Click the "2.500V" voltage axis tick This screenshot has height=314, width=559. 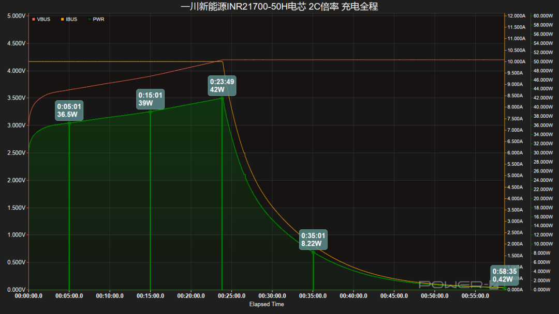[x=17, y=153]
